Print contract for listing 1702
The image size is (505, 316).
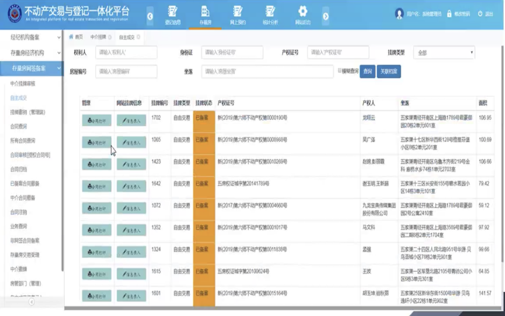point(97,120)
